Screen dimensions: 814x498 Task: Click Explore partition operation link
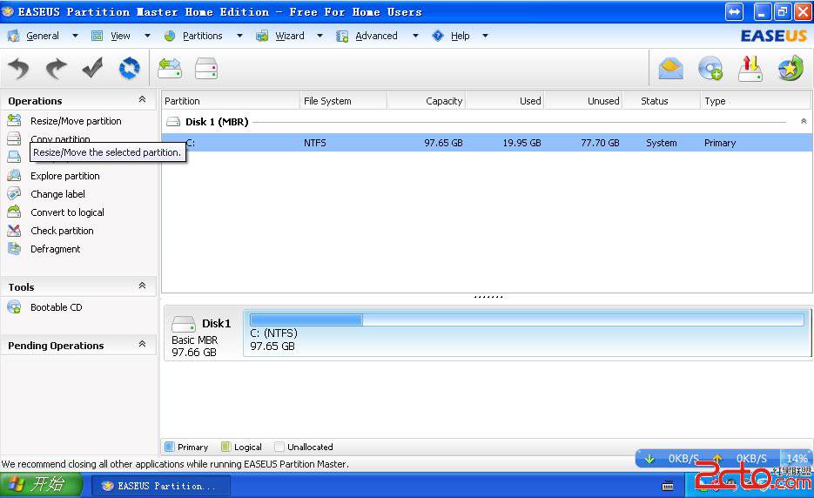65,176
